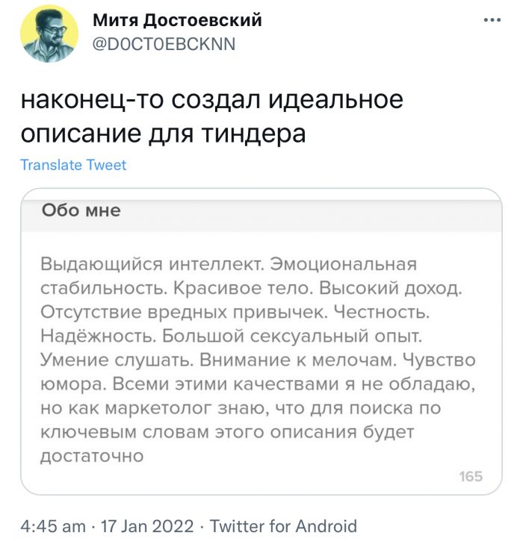This screenshot has height=541, width=523.
Task: Click the "Twitter for Android" source label
Action: pyautogui.click(x=283, y=526)
